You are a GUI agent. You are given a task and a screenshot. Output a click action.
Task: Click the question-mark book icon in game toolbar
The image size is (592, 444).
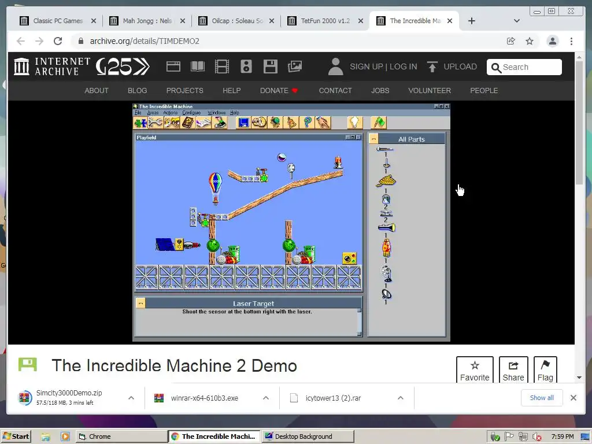pyautogui.click(x=188, y=123)
